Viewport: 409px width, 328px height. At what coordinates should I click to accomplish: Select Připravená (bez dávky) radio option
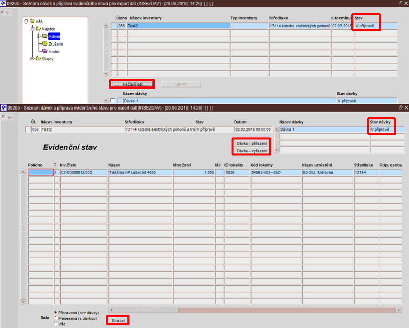(x=55, y=312)
